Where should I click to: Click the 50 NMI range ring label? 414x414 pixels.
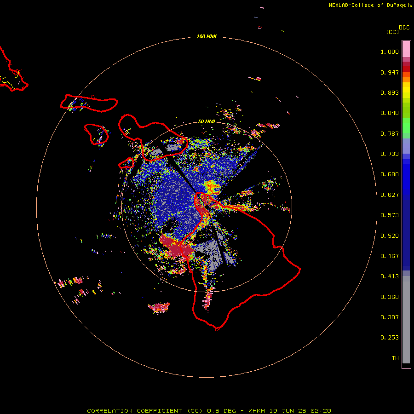tap(207, 121)
